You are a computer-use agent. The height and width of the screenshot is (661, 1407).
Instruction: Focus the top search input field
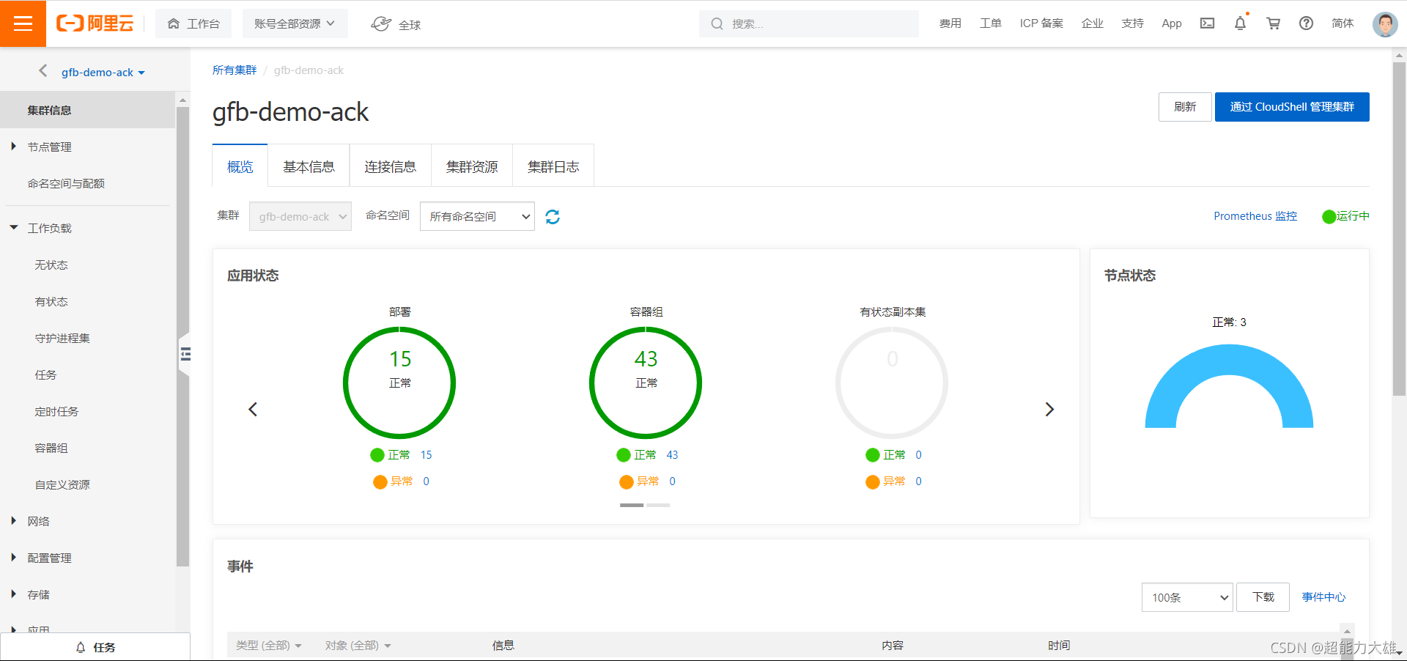[809, 23]
